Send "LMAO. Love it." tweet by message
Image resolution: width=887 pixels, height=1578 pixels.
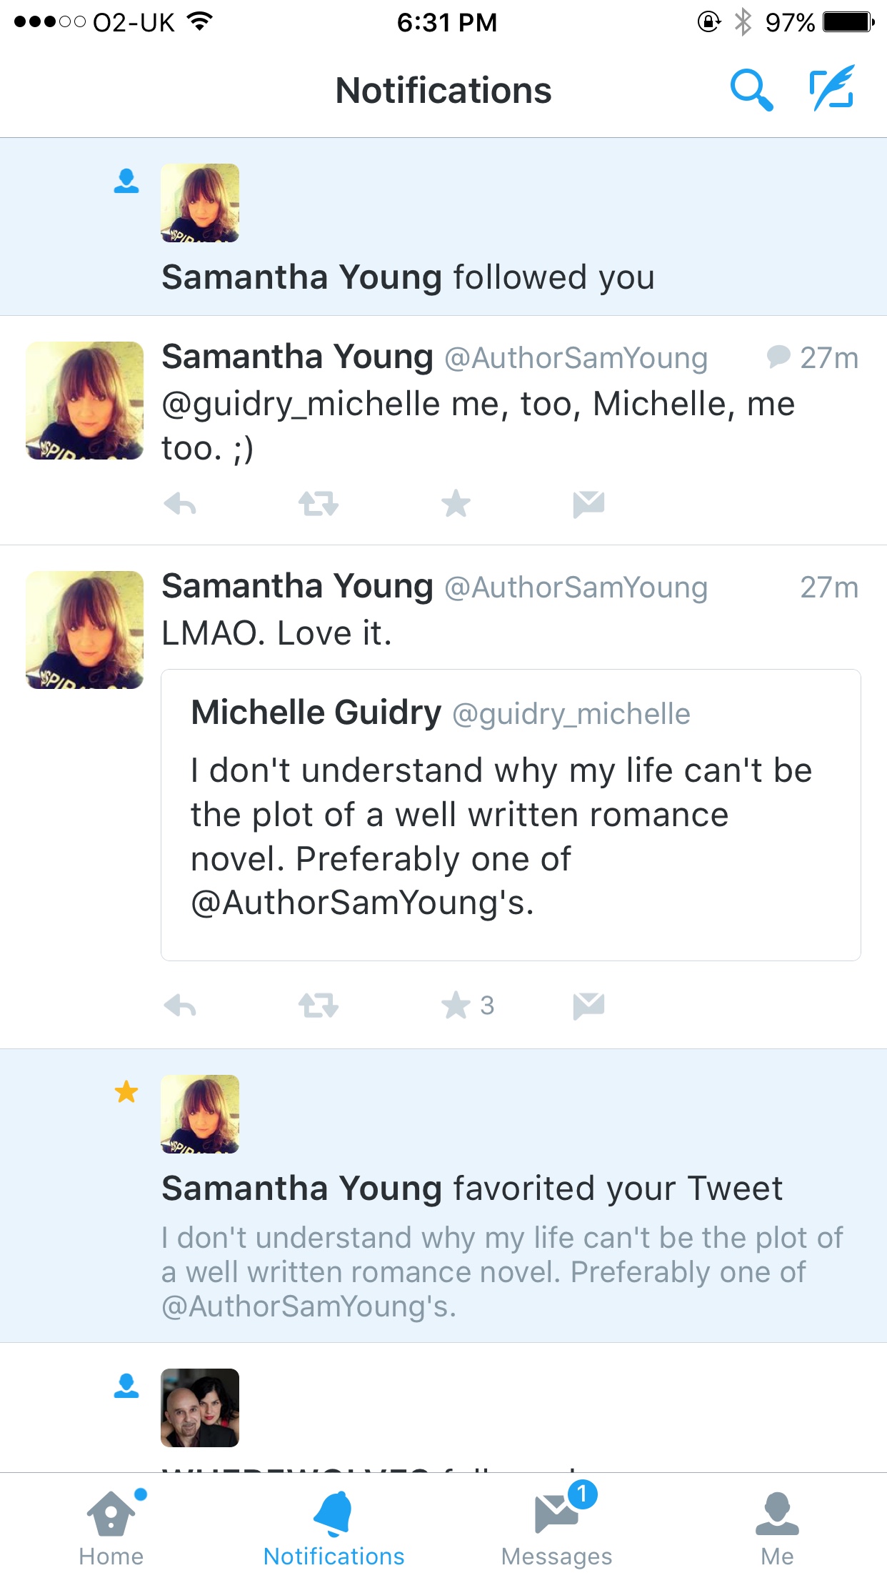(588, 1006)
